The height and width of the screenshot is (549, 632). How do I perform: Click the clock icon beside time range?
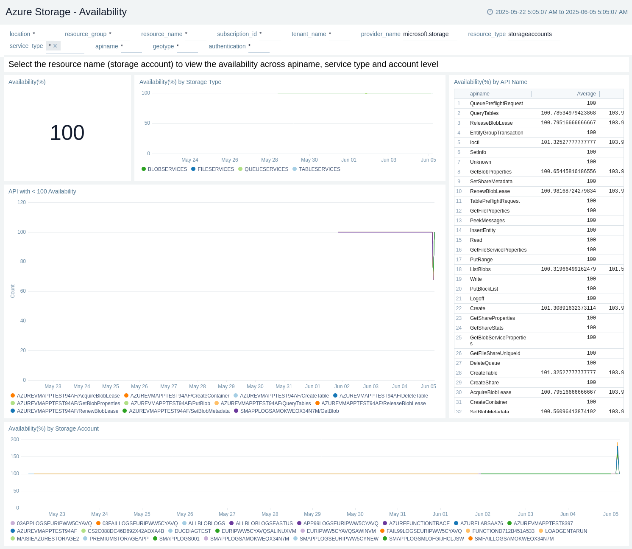pyautogui.click(x=490, y=12)
